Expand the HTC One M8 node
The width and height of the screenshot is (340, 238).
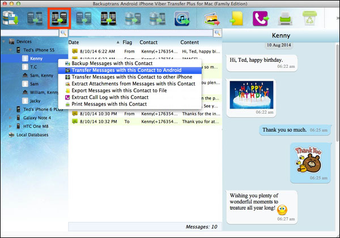(x=10, y=126)
